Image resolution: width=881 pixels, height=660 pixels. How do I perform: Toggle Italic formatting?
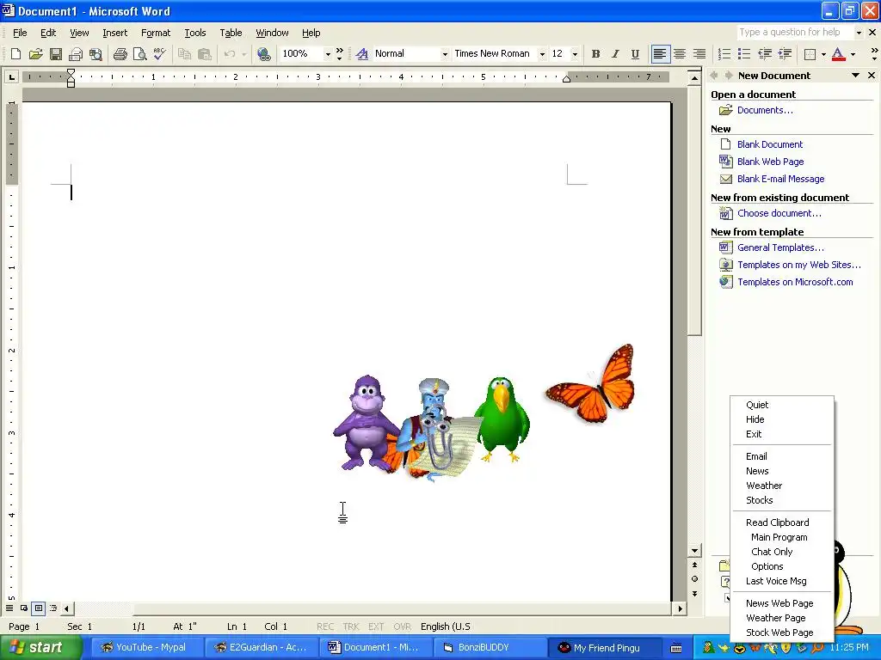click(x=615, y=54)
